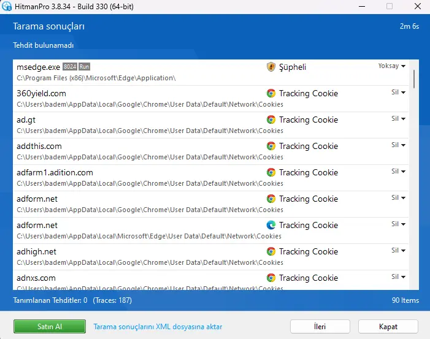
Task: Click the Edge Application path under msedge.exe
Action: click(x=96, y=78)
